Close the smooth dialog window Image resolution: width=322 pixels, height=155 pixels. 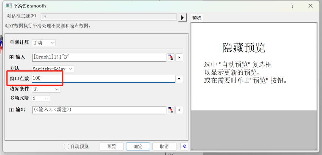[310, 6]
